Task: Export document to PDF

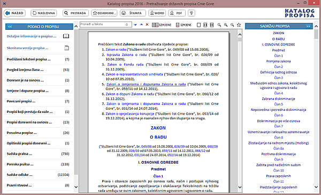Action: [177, 13]
